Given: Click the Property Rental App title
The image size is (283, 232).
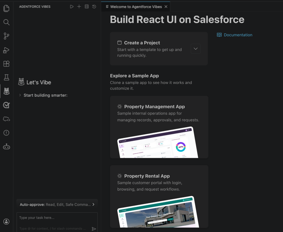Looking at the screenshot, I should click(147, 176).
